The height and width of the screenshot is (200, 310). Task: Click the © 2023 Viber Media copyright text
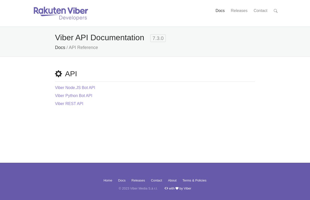138,188
